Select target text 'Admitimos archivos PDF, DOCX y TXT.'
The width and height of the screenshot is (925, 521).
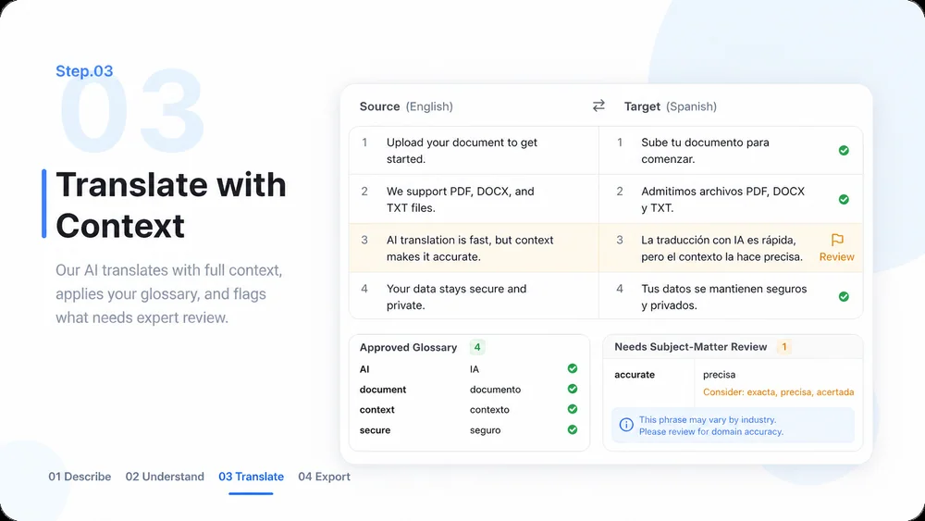(x=722, y=200)
